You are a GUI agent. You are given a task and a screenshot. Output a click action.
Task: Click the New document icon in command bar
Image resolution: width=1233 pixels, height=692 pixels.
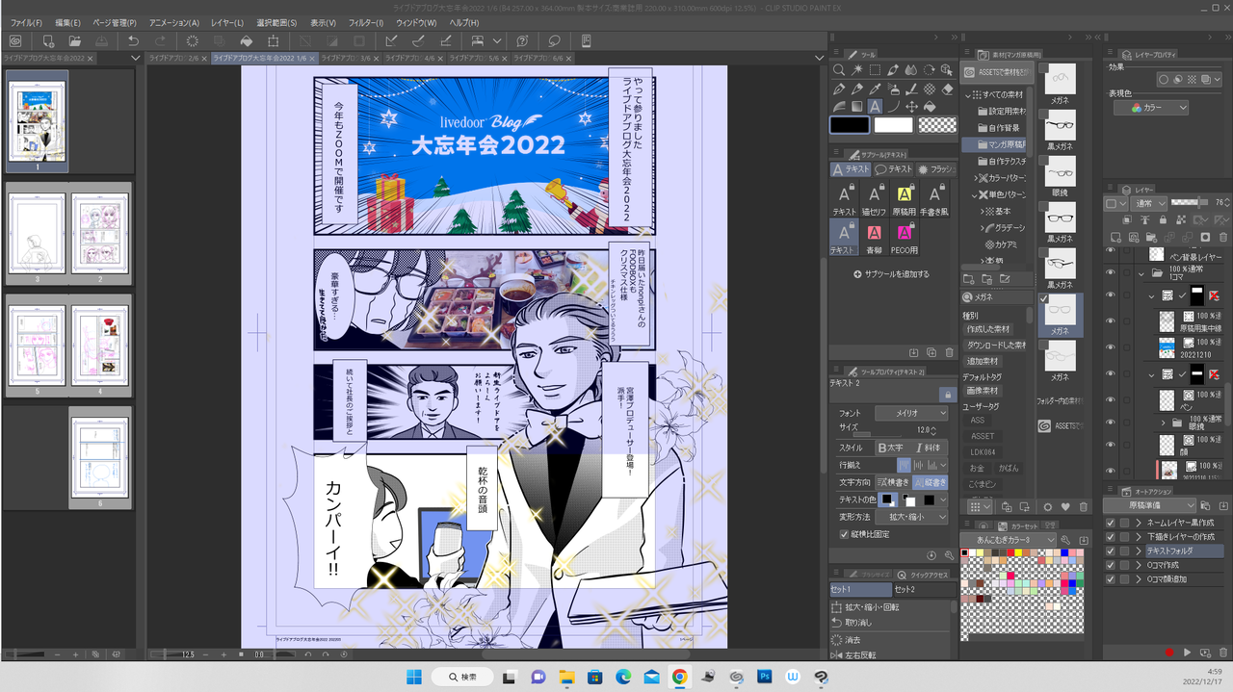click(x=47, y=41)
